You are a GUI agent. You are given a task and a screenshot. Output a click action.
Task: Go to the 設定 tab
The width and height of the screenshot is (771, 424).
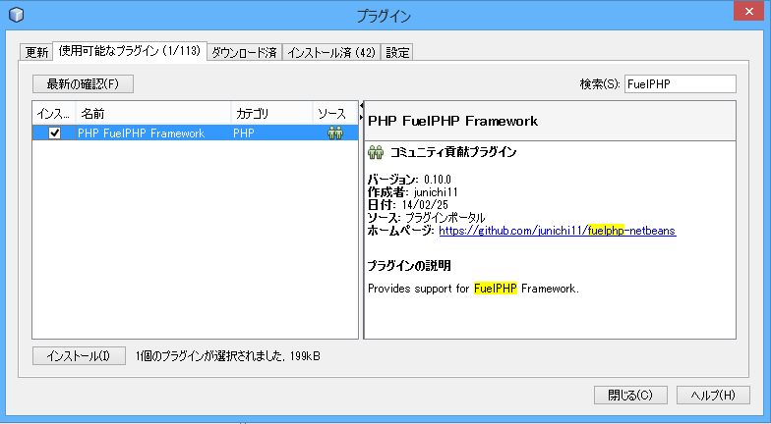(397, 52)
